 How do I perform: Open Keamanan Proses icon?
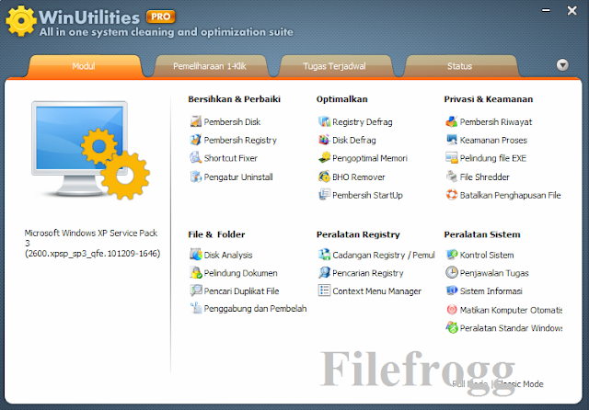(452, 140)
